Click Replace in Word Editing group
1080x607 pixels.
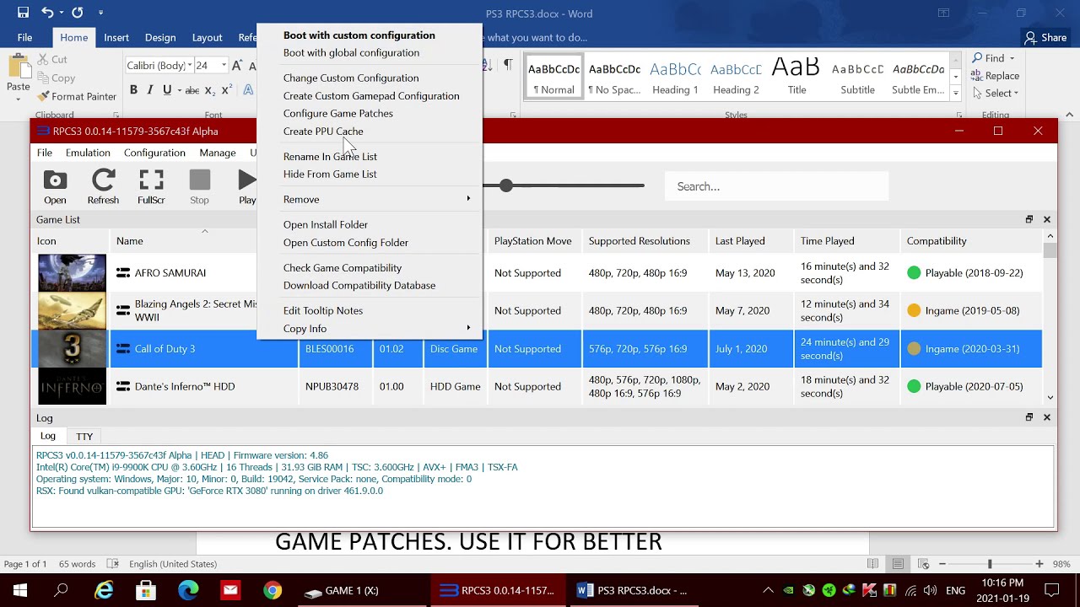[x=996, y=76]
